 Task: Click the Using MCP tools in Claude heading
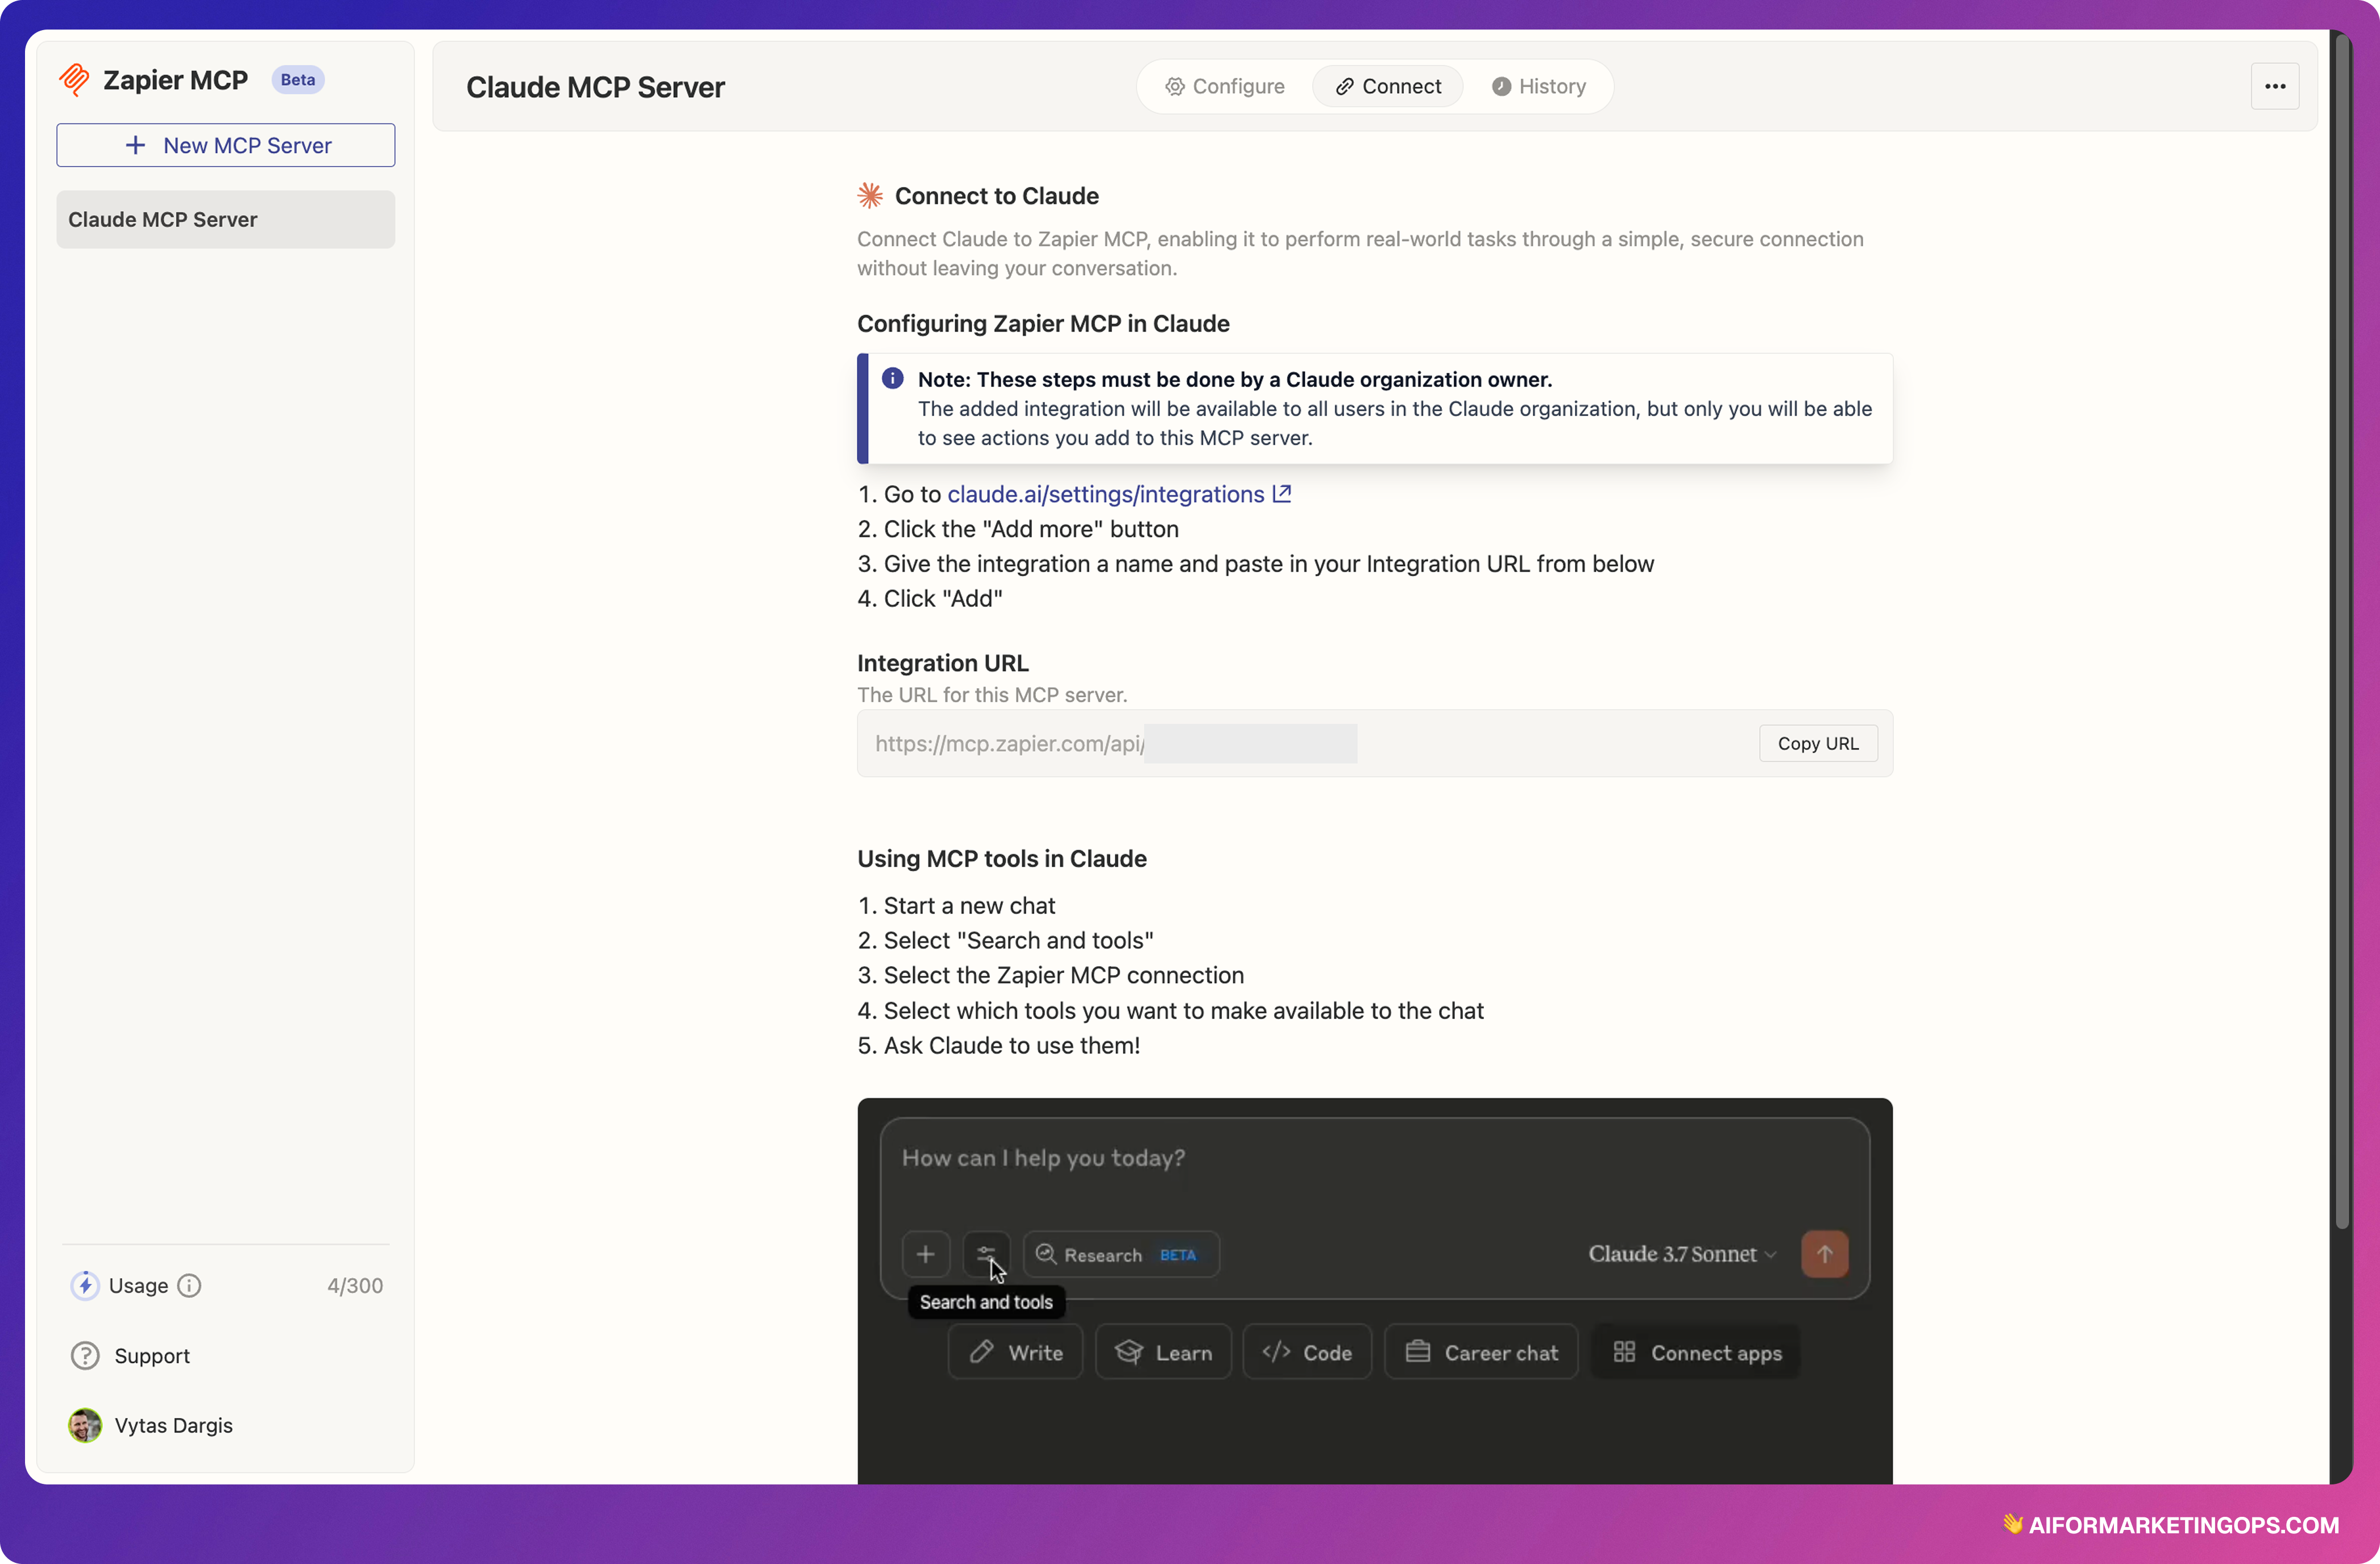(x=1001, y=859)
